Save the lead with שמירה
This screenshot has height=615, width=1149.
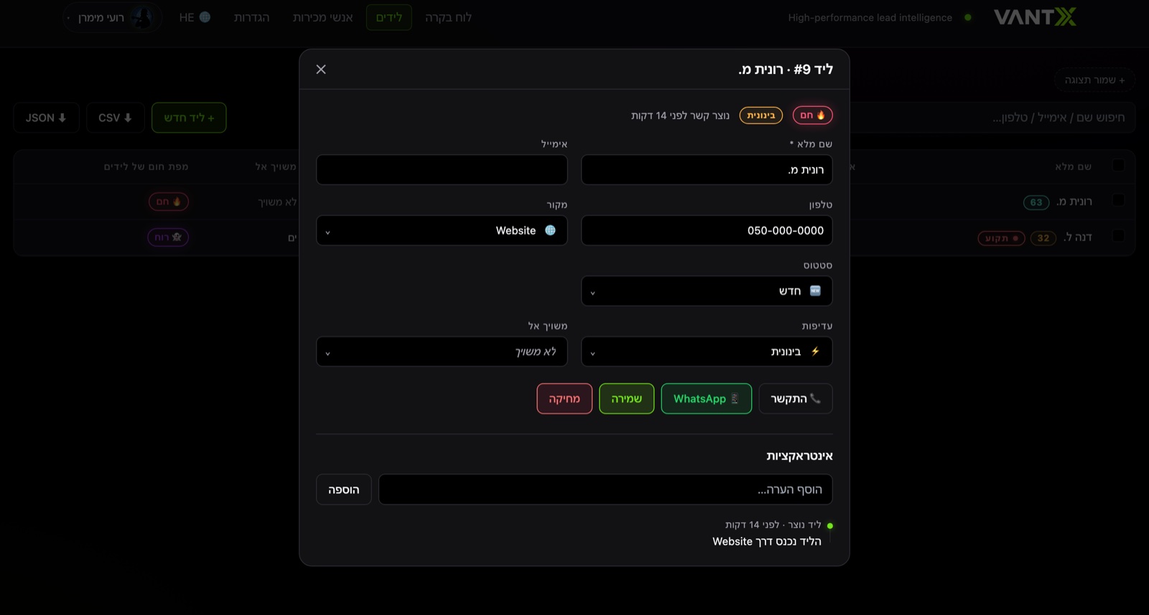[x=627, y=399]
